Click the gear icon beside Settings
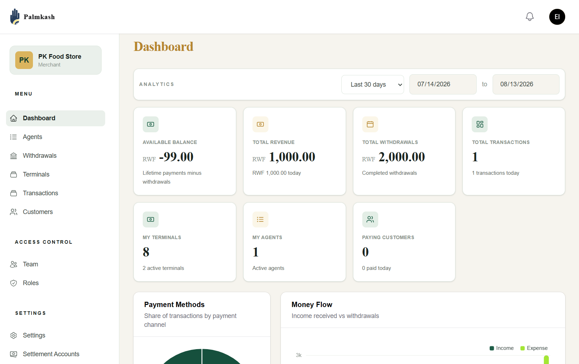The width and height of the screenshot is (579, 364). [x=13, y=335]
